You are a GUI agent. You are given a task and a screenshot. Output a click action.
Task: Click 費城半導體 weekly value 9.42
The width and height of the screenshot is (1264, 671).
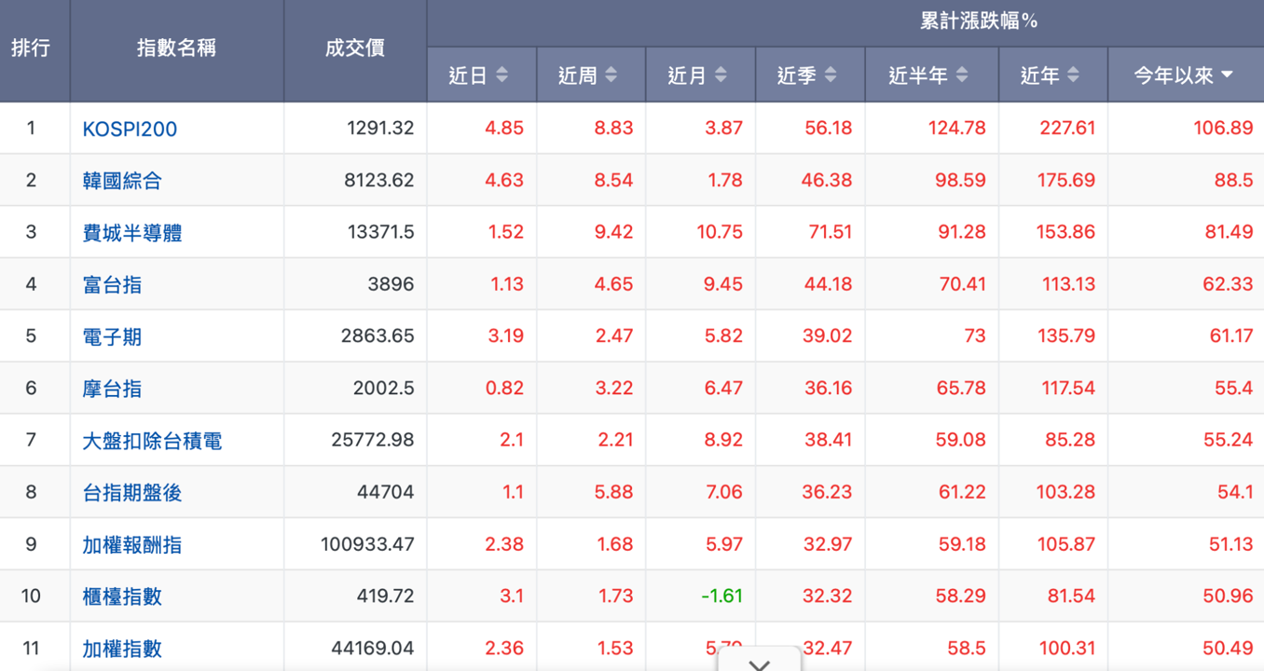pyautogui.click(x=613, y=232)
